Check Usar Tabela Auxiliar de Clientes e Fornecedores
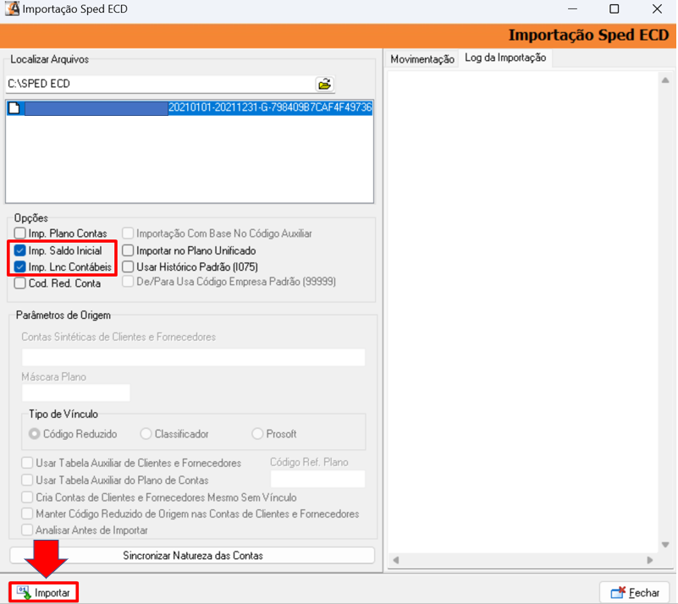The height and width of the screenshot is (604, 678). (x=27, y=464)
